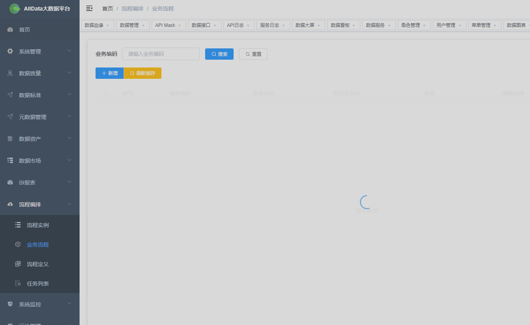Click the 业务编码 input field
This screenshot has height=325, width=530.
point(161,54)
